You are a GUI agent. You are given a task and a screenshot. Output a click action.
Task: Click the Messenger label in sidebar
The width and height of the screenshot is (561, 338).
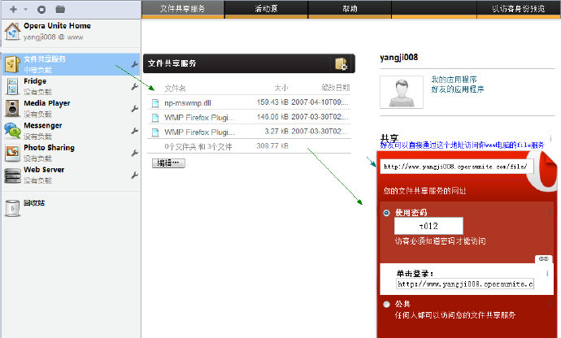(x=43, y=126)
